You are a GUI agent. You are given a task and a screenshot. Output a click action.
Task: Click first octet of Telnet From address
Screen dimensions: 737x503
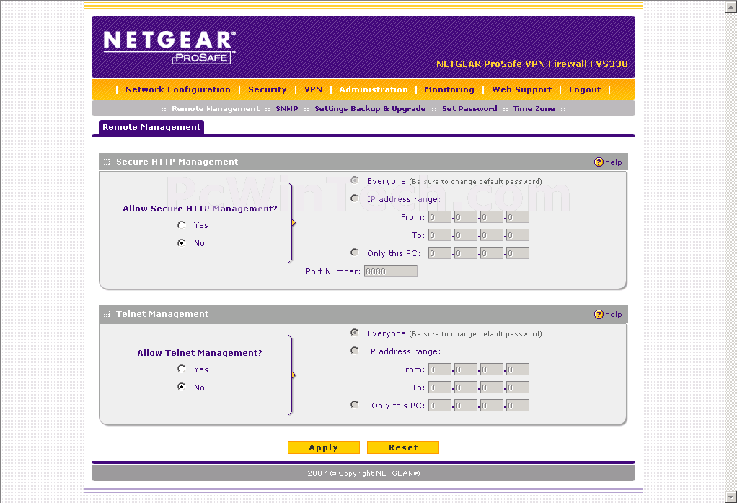coord(440,369)
